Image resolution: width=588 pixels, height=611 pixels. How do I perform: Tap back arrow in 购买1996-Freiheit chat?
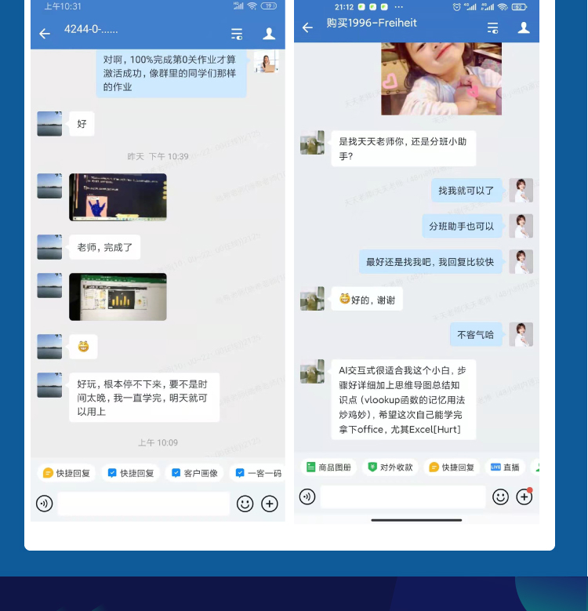[x=307, y=27]
